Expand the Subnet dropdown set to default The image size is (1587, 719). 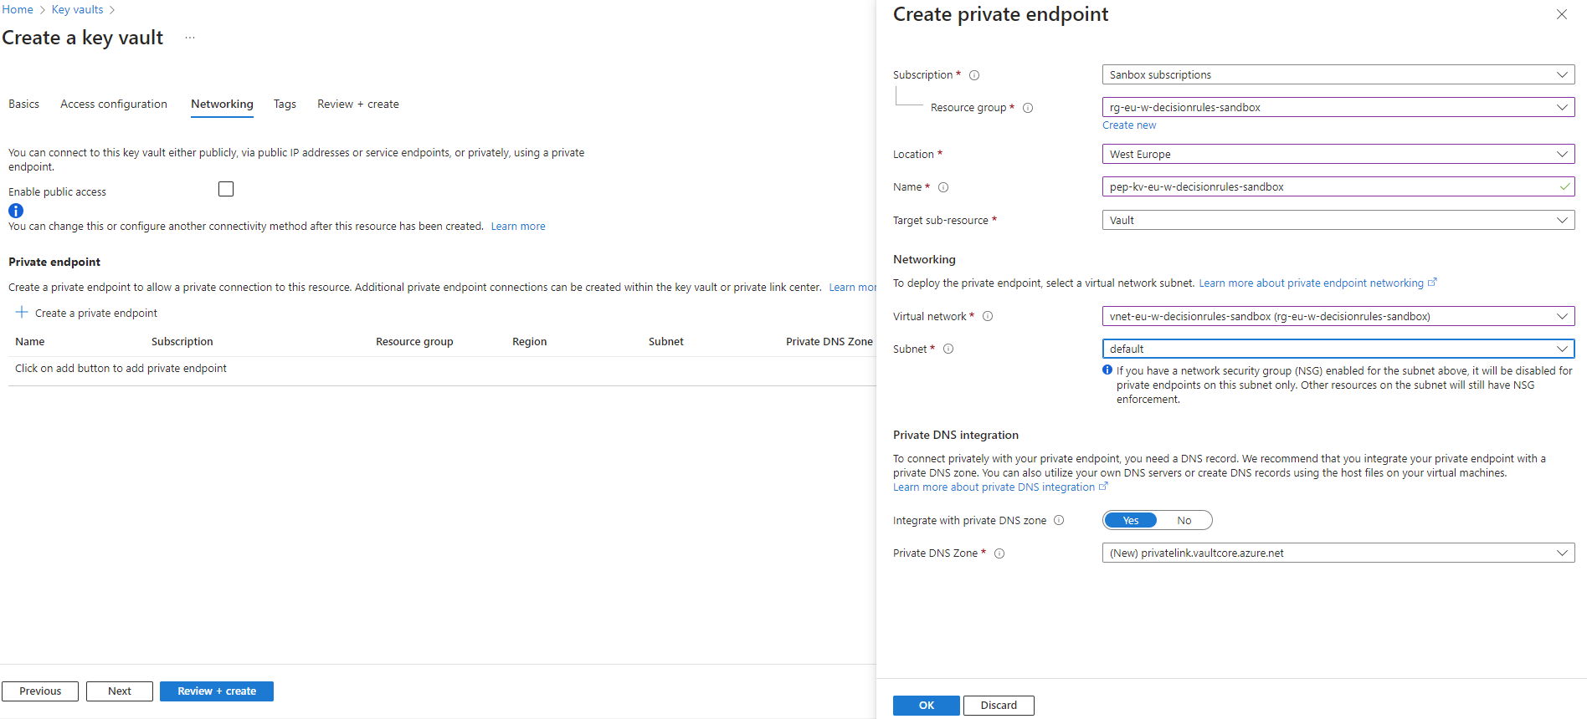[x=1338, y=349]
